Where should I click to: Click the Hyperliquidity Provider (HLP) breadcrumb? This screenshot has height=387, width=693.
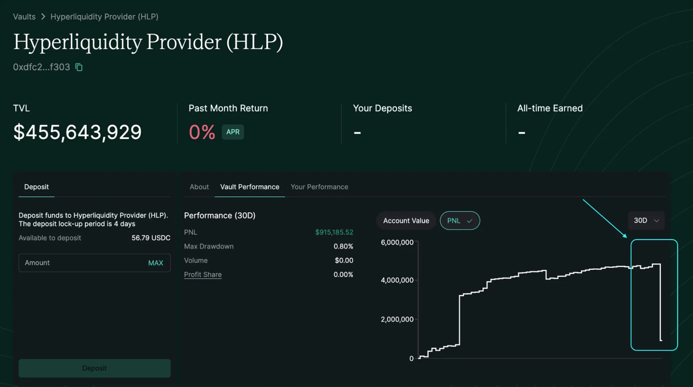coord(104,17)
